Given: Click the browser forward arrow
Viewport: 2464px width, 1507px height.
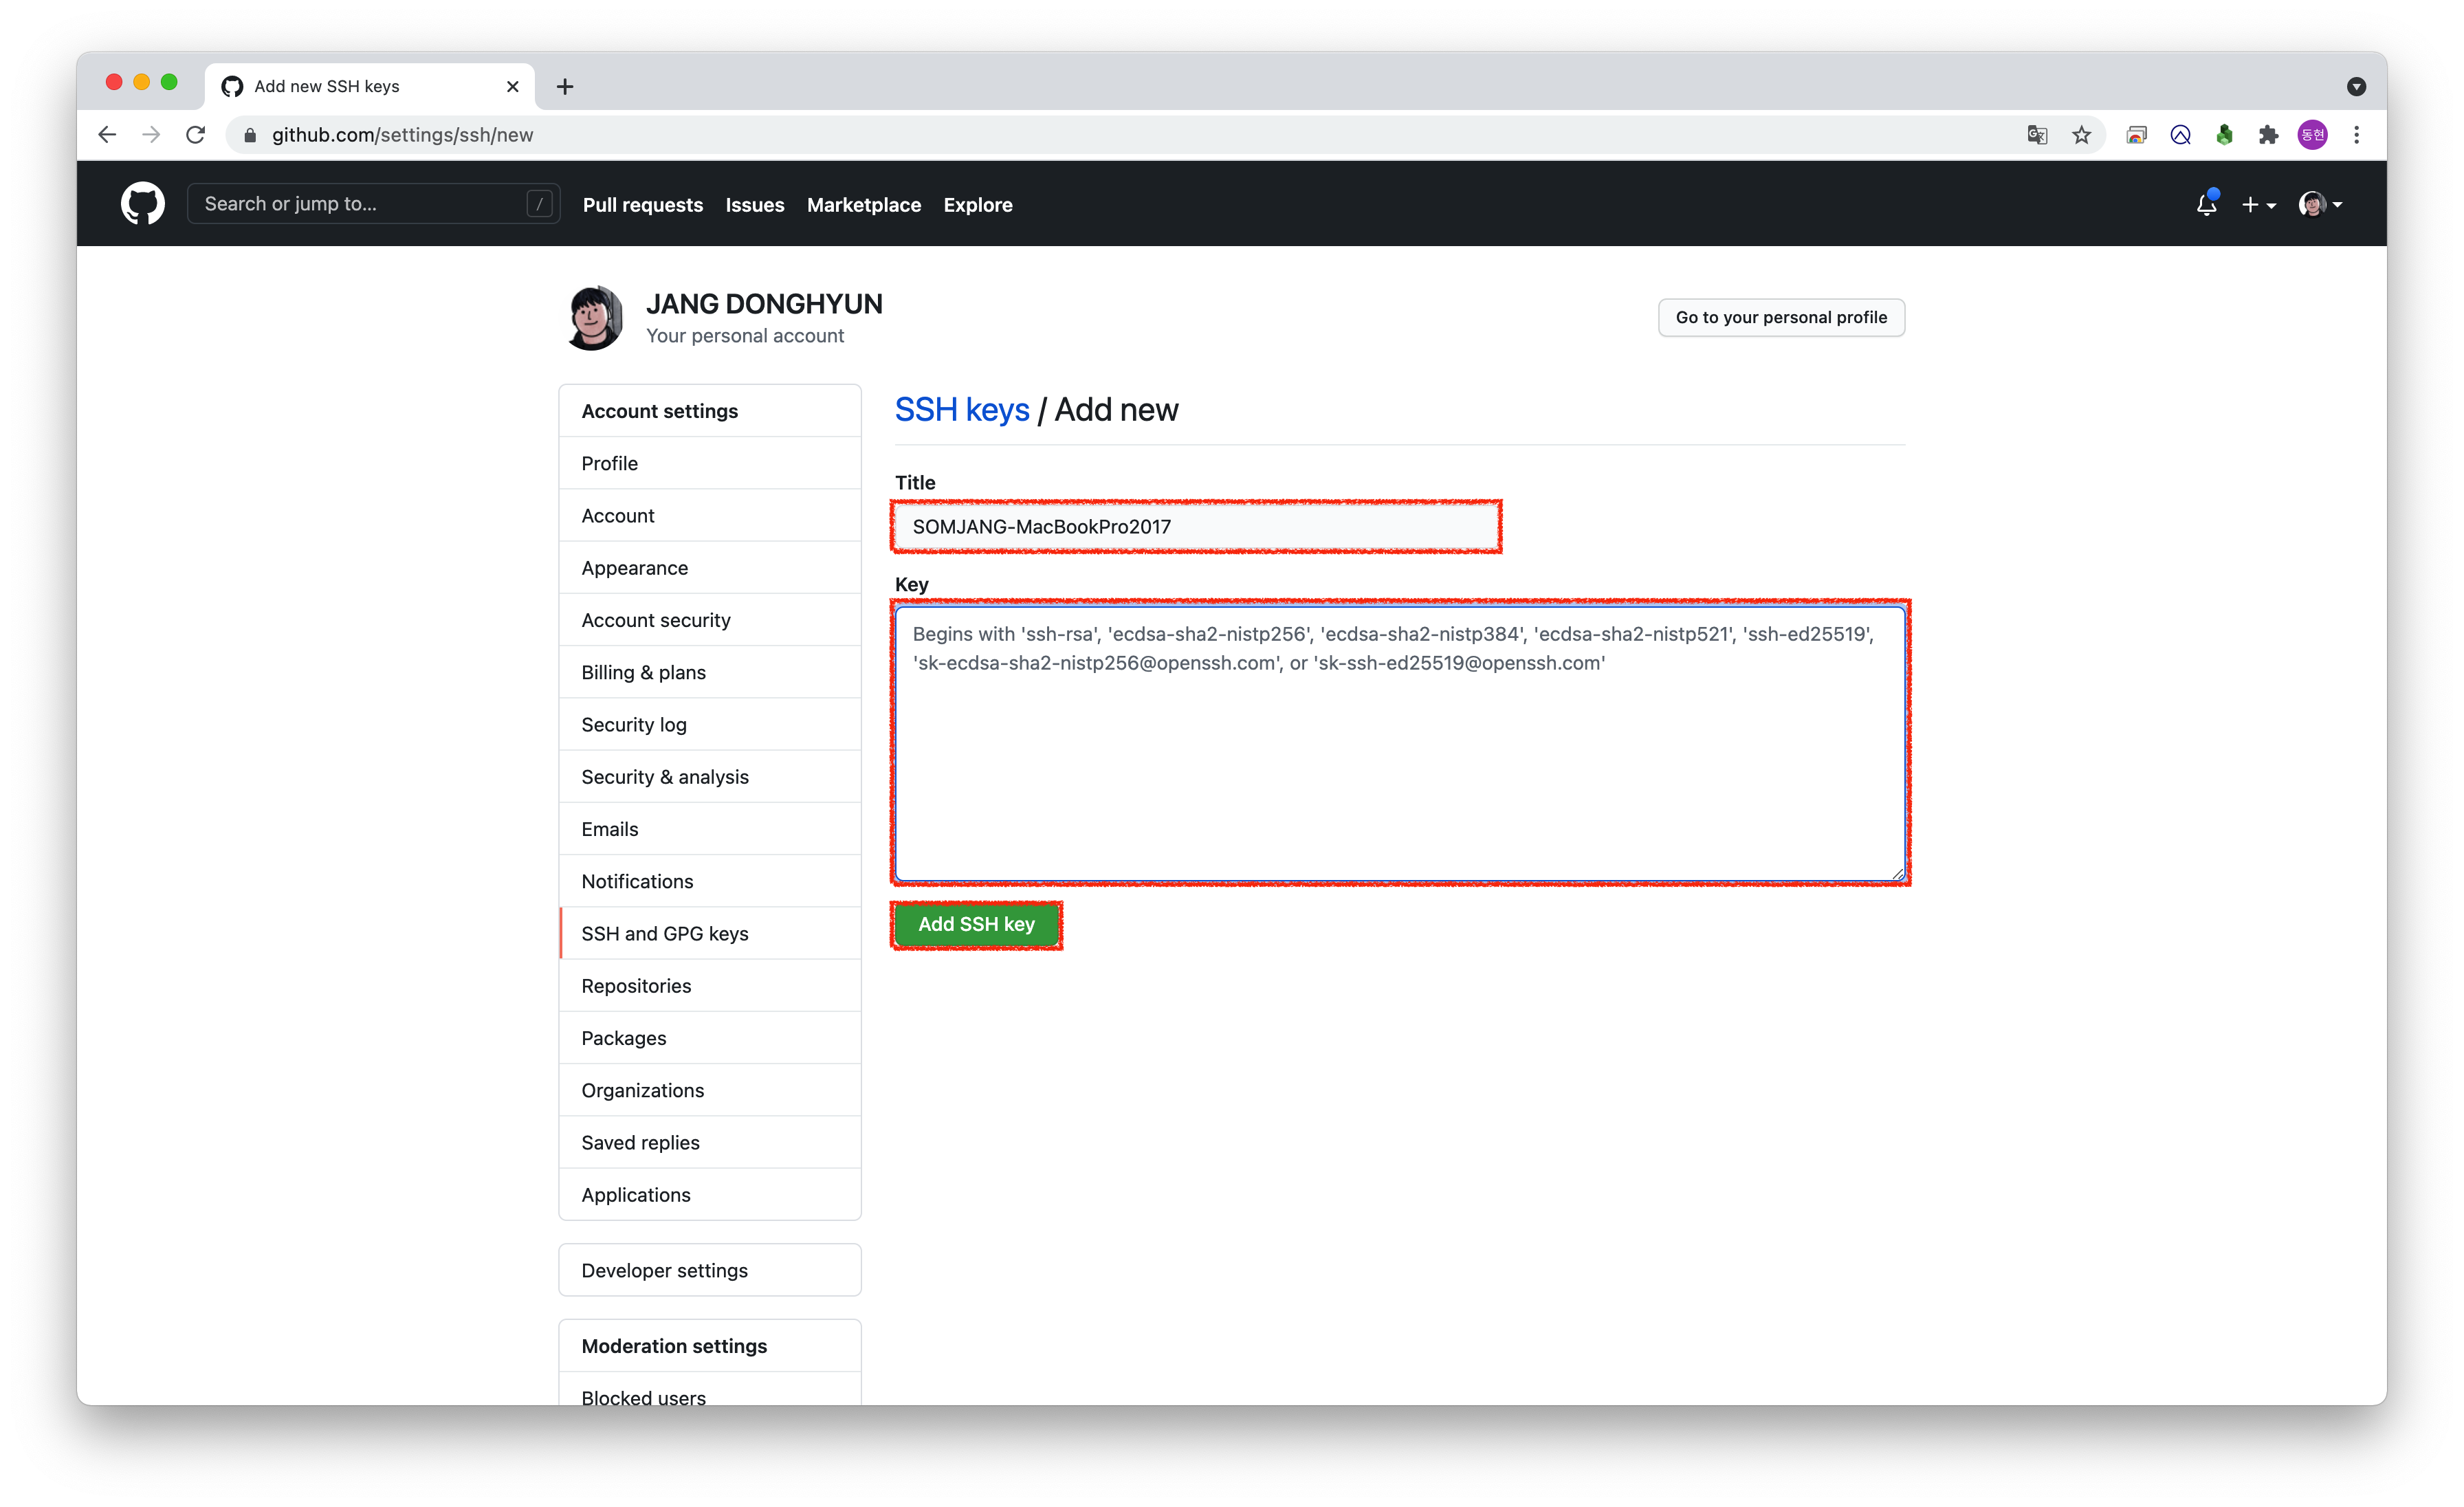Looking at the screenshot, I should click(151, 135).
